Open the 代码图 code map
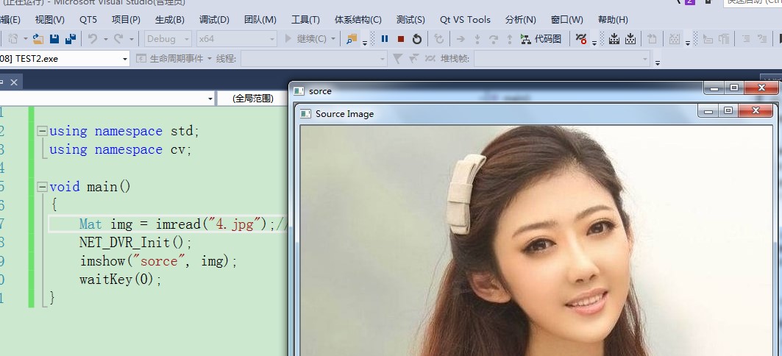Screen dimensions: 782x356 pos(541,39)
